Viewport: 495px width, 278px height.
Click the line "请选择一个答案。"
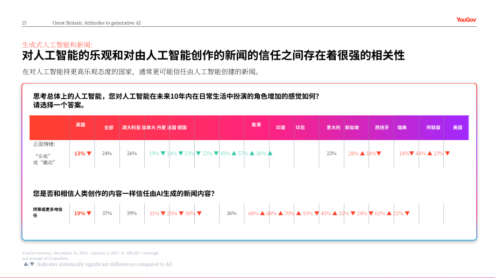59,105
